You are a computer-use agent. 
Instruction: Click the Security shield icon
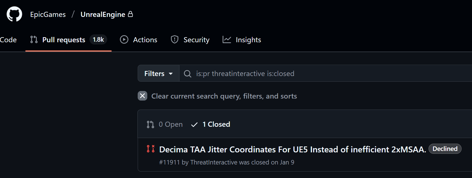(x=175, y=39)
